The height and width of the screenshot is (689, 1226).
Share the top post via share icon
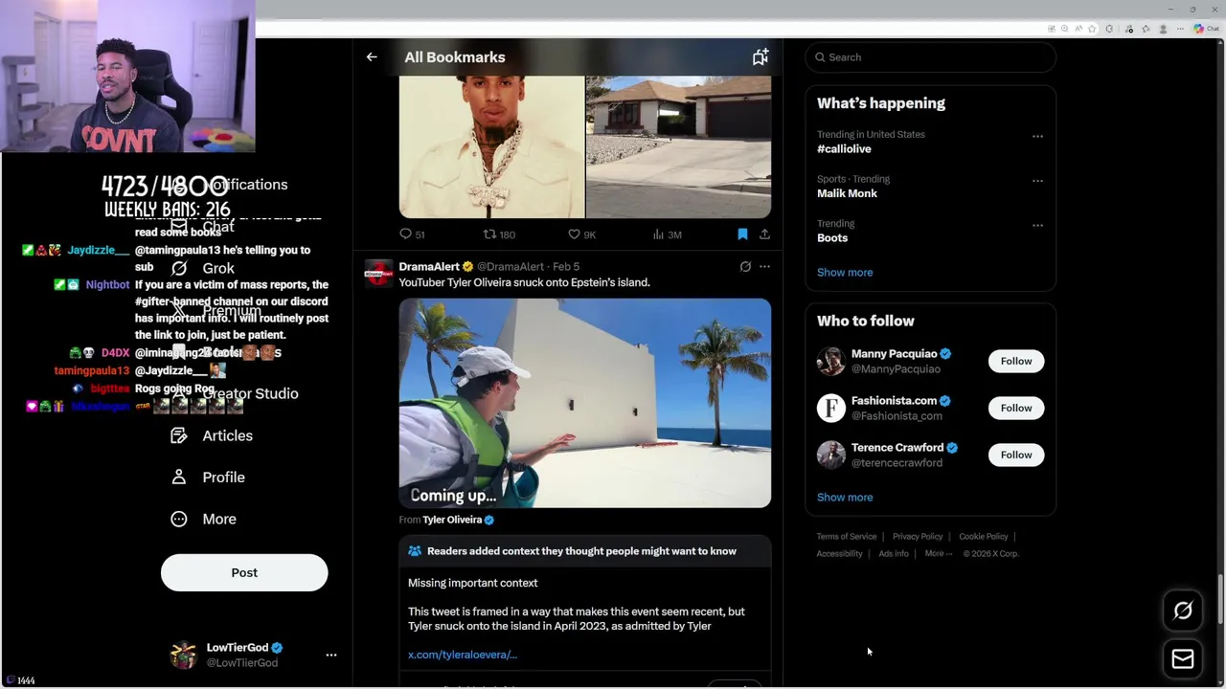[764, 234]
